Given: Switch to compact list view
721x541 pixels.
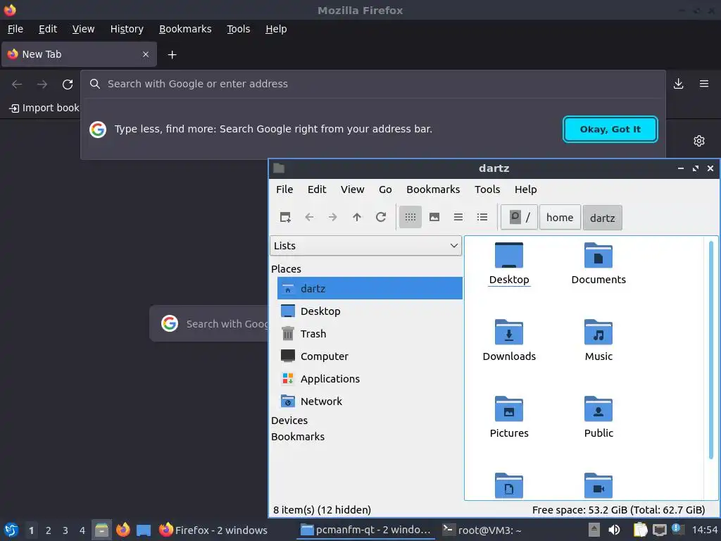Looking at the screenshot, I should [458, 217].
